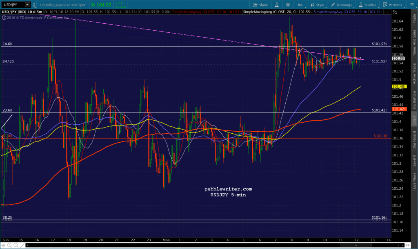The width and height of the screenshot is (418, 249).
Task: Click the 14.6% Fibonacci level label
Action: pos(8,44)
